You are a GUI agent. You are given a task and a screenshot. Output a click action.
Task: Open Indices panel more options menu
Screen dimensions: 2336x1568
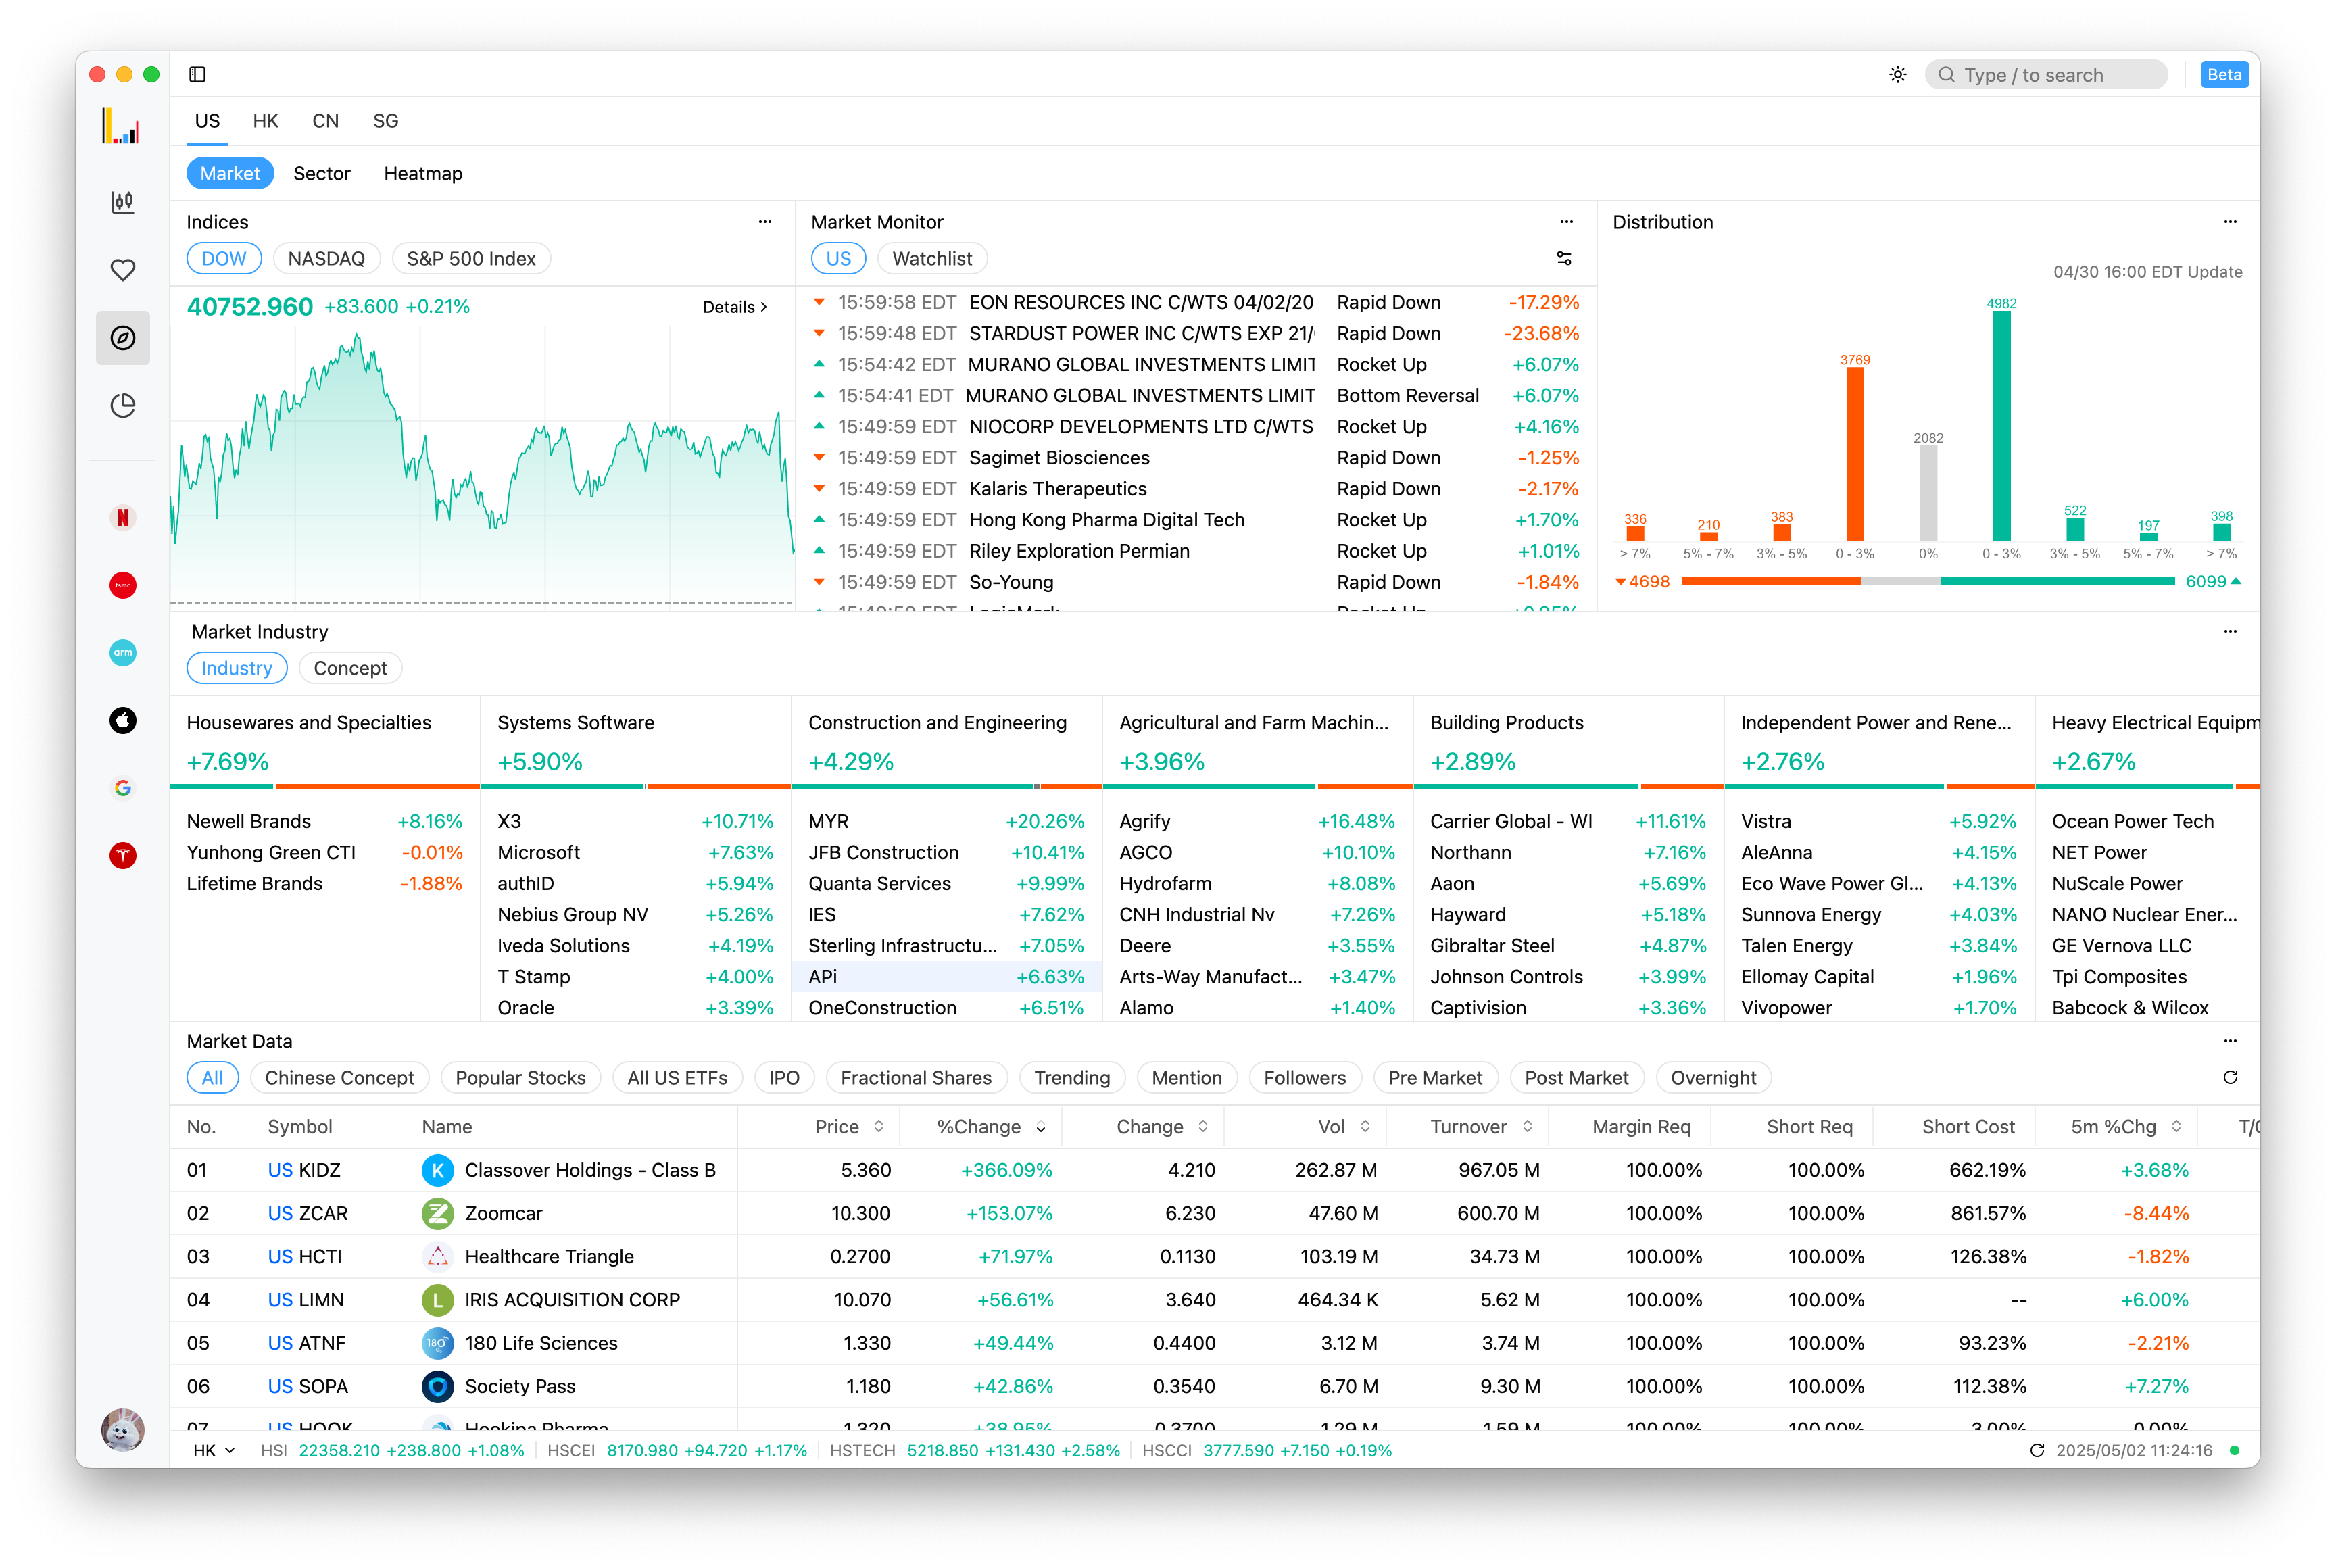[765, 222]
